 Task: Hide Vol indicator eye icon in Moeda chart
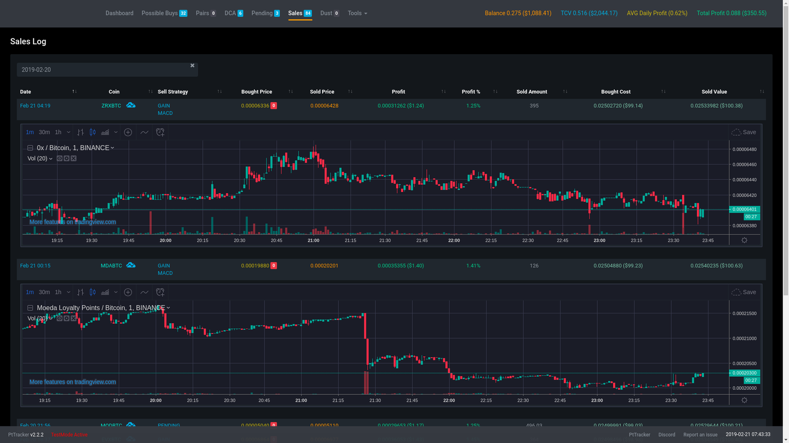point(60,318)
